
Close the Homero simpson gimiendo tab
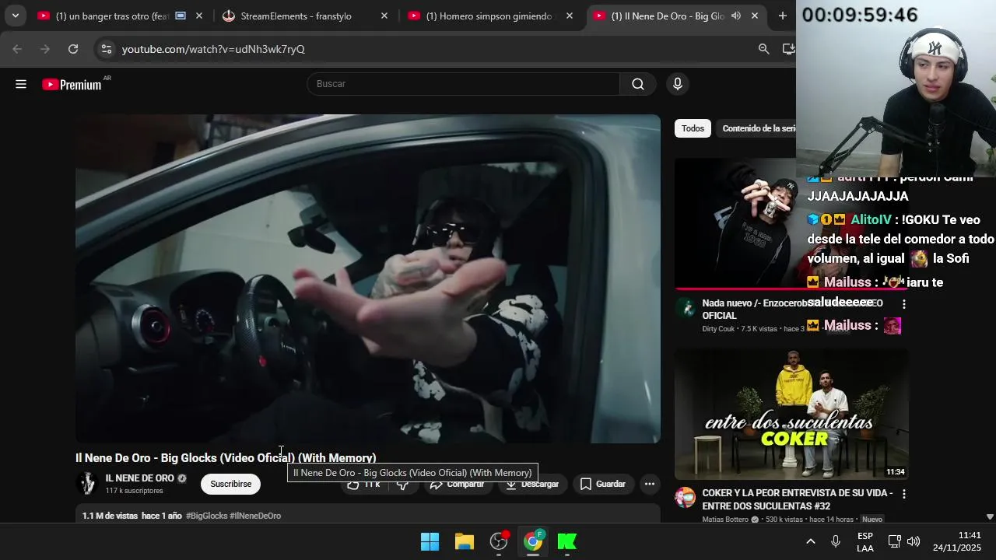click(570, 16)
